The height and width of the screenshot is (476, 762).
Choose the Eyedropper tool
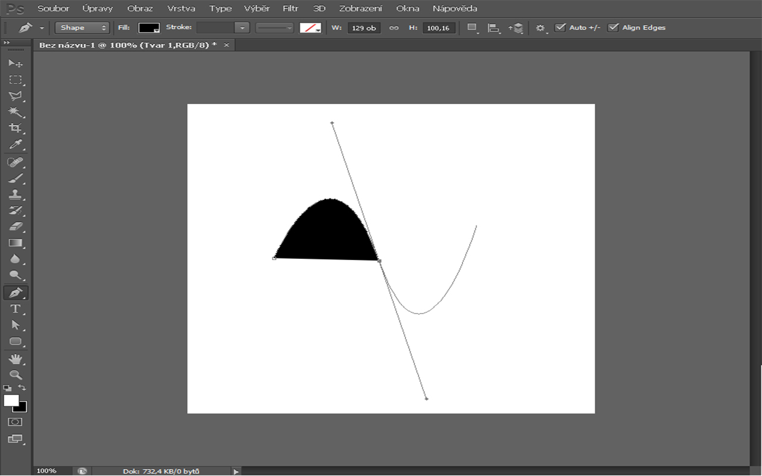click(15, 145)
